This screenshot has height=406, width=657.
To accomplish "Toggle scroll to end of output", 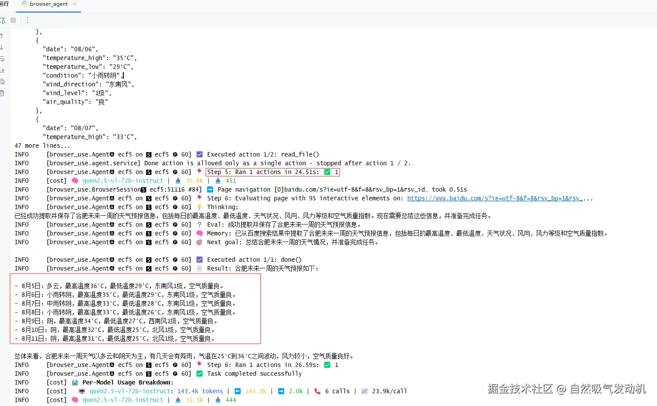I will [2, 70].
